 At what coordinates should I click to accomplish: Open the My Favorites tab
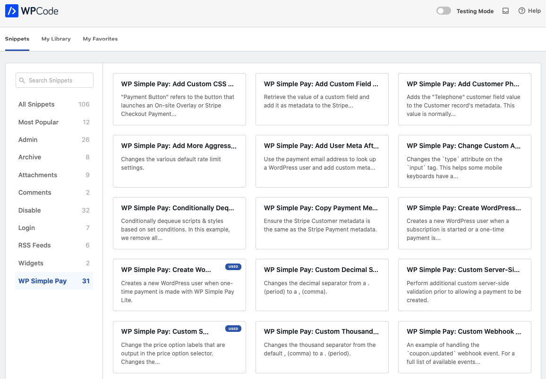100,39
